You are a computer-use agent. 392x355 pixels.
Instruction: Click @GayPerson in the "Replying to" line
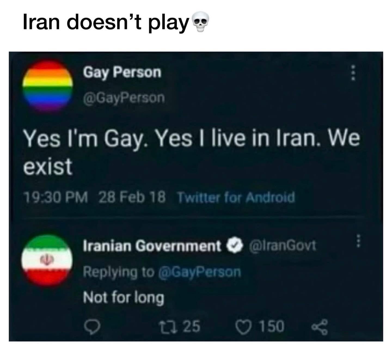click(200, 271)
